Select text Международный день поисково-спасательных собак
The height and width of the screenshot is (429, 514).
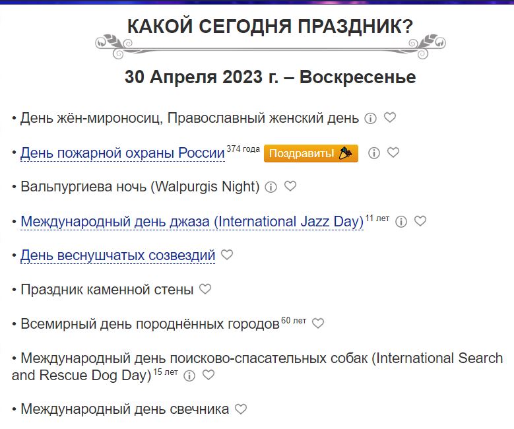194,358
